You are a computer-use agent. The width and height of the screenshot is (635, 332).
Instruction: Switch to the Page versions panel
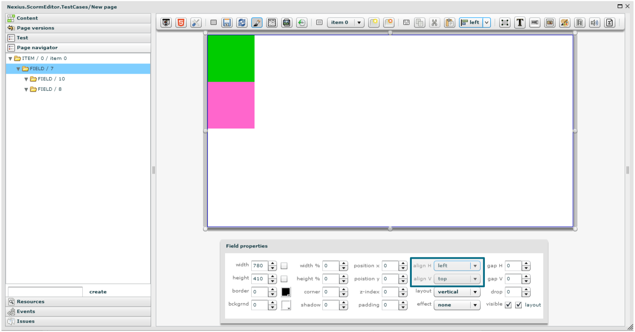(35, 28)
